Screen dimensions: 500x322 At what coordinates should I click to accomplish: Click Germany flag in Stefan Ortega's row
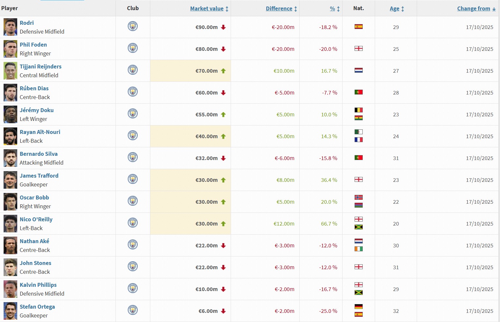coord(358,307)
